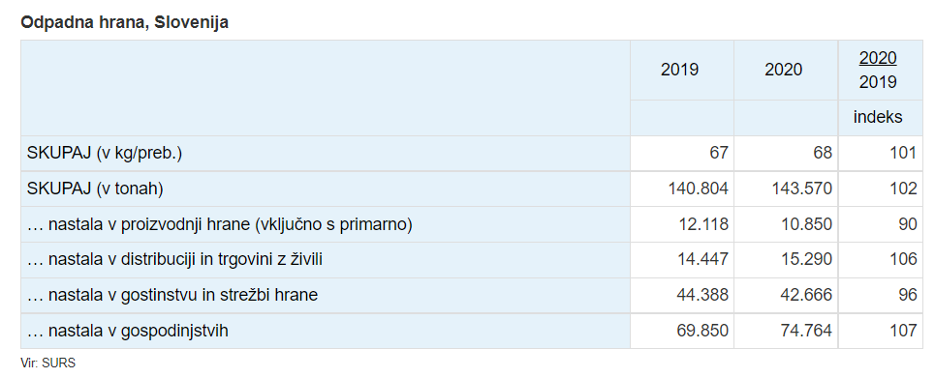Select the 2019 column header
This screenshot has width=935, height=378.
pos(679,70)
